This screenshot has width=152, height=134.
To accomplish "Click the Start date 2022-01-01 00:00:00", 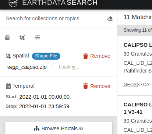I will pyautogui.click(x=45, y=97).
